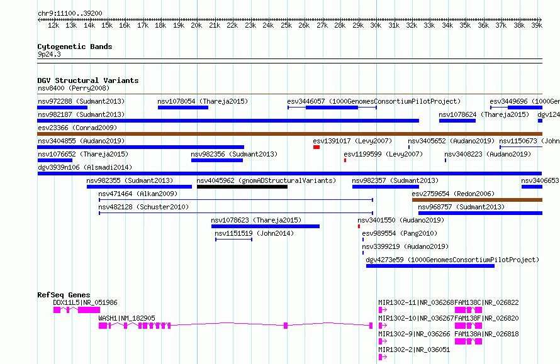
Task: Click nsv3401550 (Audano2019) label
Action: pyautogui.click(x=401, y=220)
